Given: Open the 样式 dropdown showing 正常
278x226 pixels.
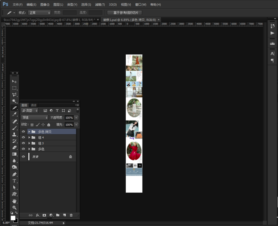Looking at the screenshot, I should tap(39, 13).
